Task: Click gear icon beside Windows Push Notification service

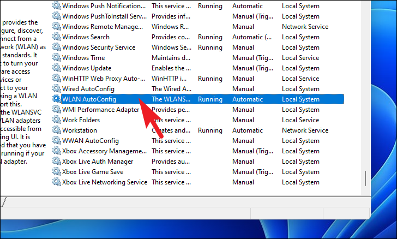Action: pos(57,5)
